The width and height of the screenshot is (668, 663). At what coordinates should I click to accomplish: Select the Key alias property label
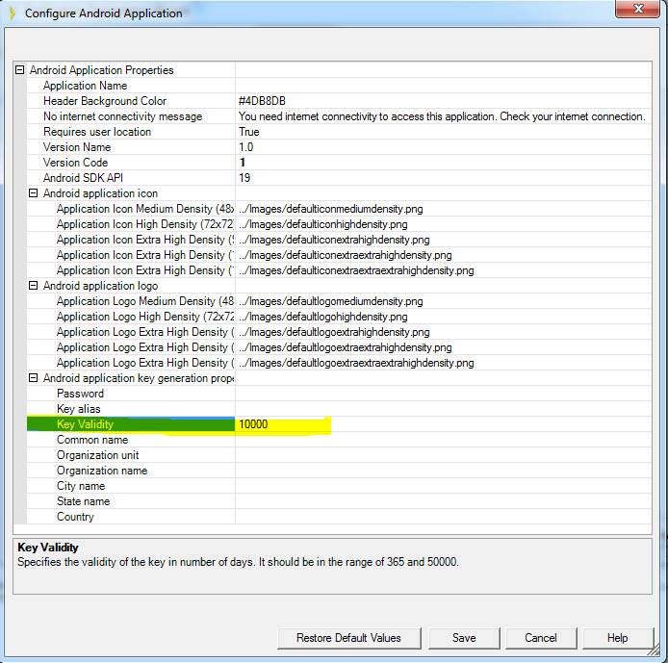78,409
